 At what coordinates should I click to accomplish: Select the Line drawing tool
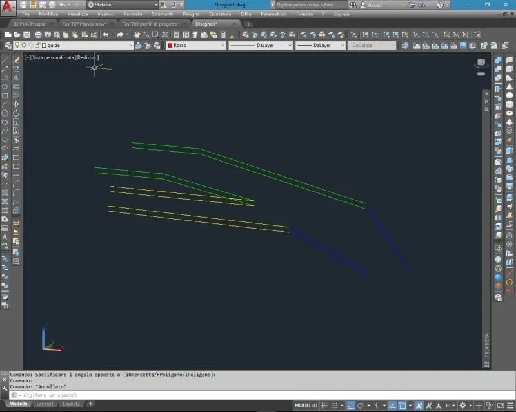5,60
